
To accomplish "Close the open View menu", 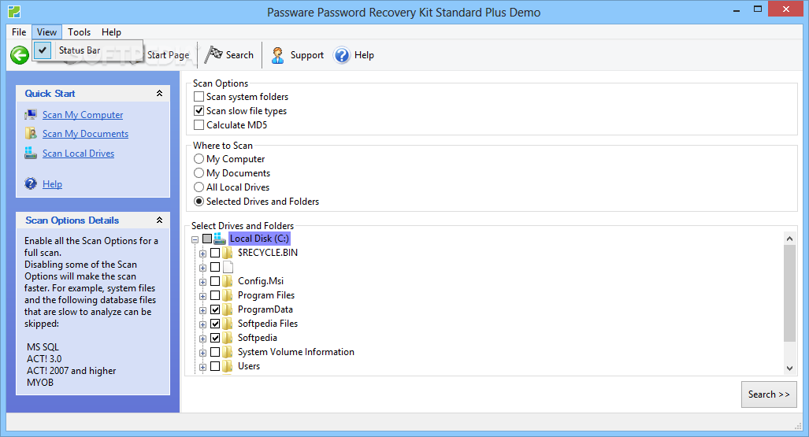I will point(47,32).
